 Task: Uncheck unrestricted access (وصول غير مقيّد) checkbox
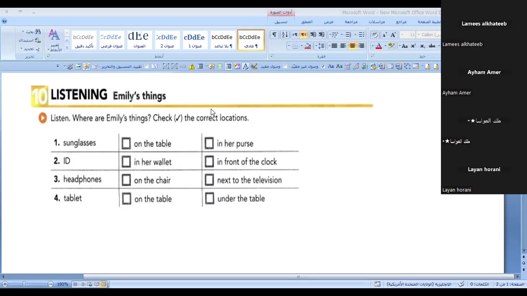[x=323, y=66]
